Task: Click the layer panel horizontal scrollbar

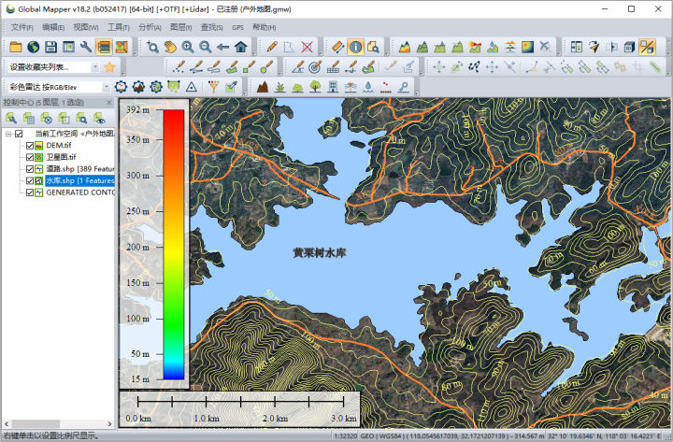Action: (x=58, y=424)
